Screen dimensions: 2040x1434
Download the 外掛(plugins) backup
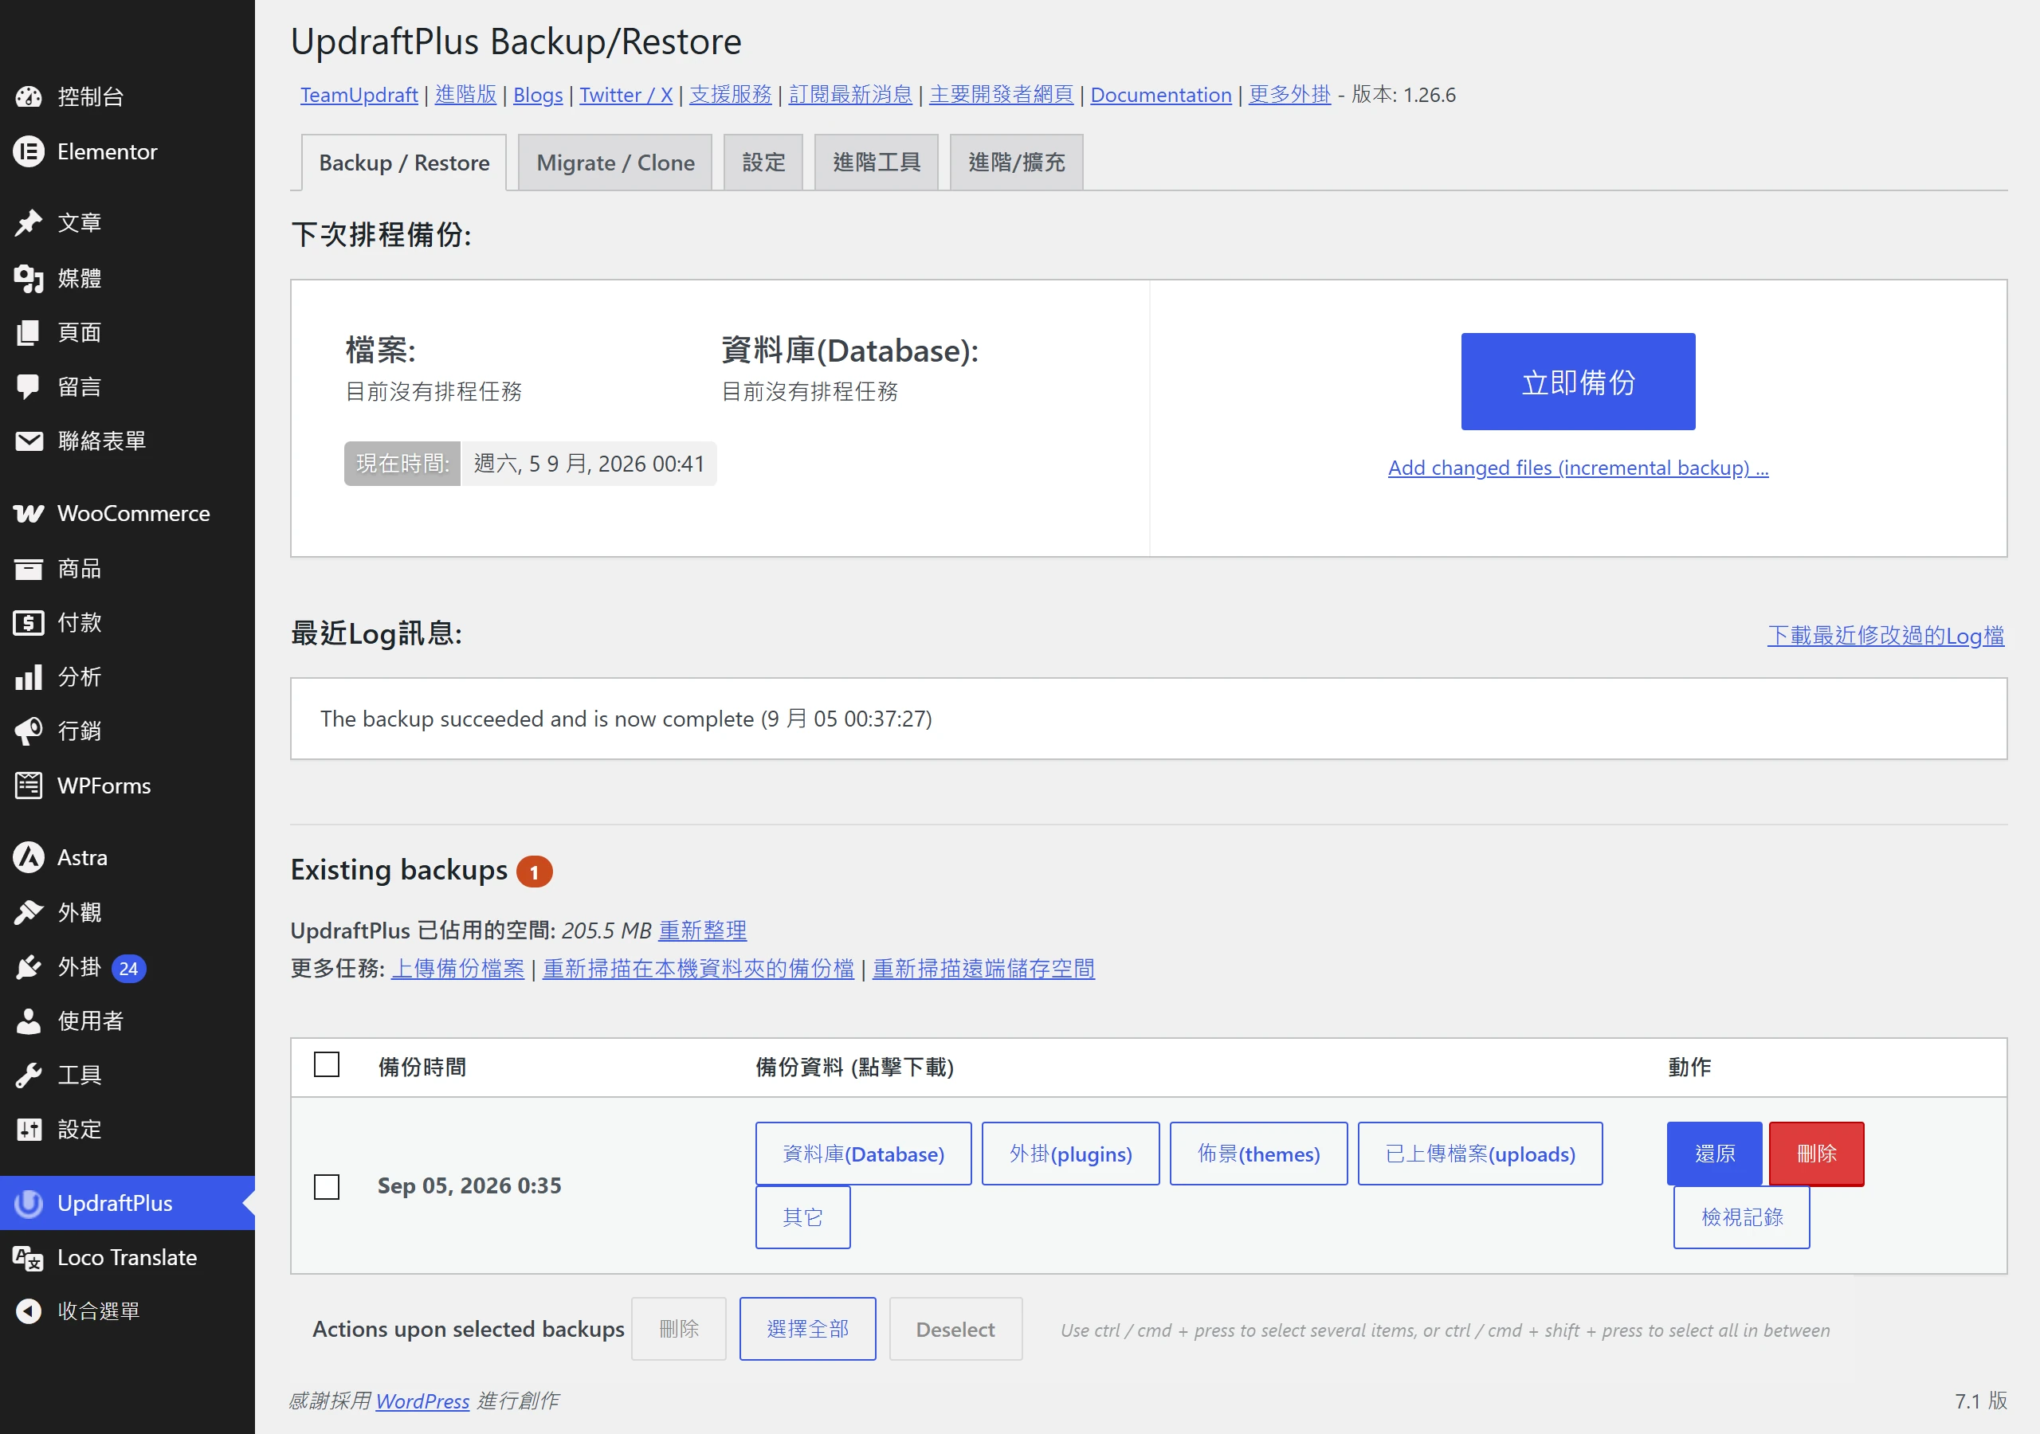pos(1071,1154)
